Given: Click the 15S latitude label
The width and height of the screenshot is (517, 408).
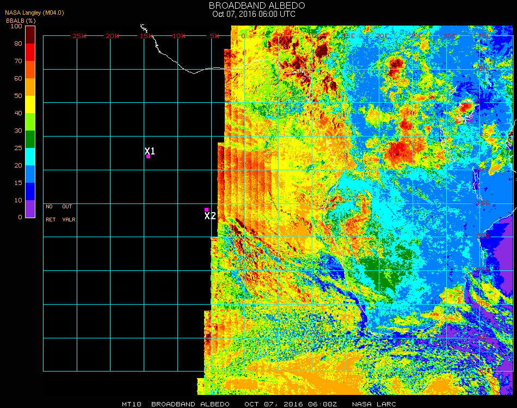Looking at the screenshot, I should click(x=483, y=203).
